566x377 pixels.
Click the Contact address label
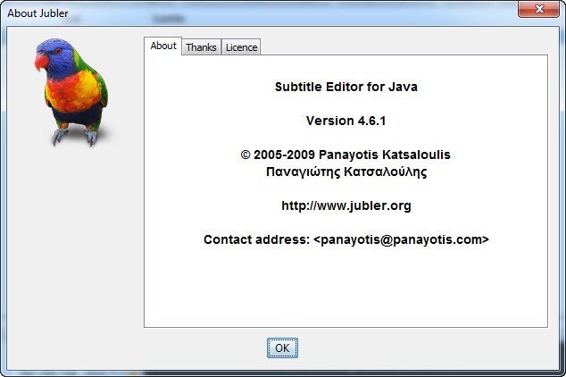click(x=256, y=239)
